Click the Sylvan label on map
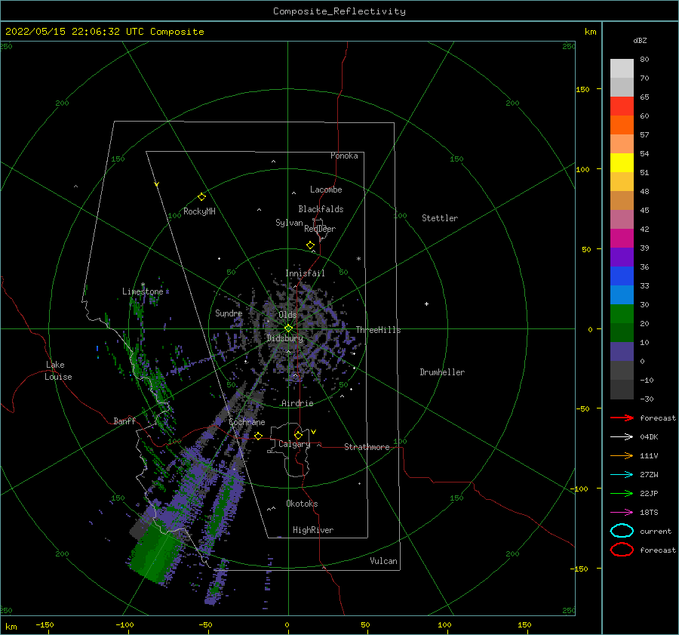The height and width of the screenshot is (635, 679). point(289,223)
